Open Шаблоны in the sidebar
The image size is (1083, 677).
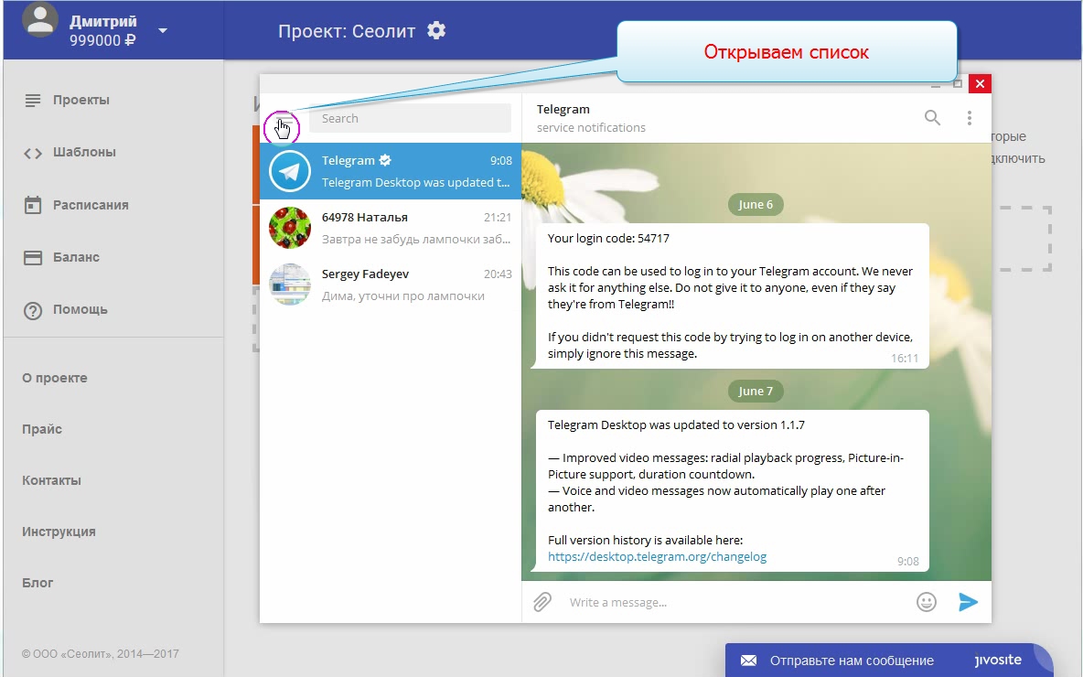tap(84, 152)
